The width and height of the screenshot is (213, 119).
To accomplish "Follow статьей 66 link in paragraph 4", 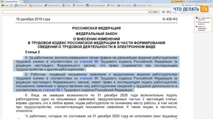I will point(89,61).
